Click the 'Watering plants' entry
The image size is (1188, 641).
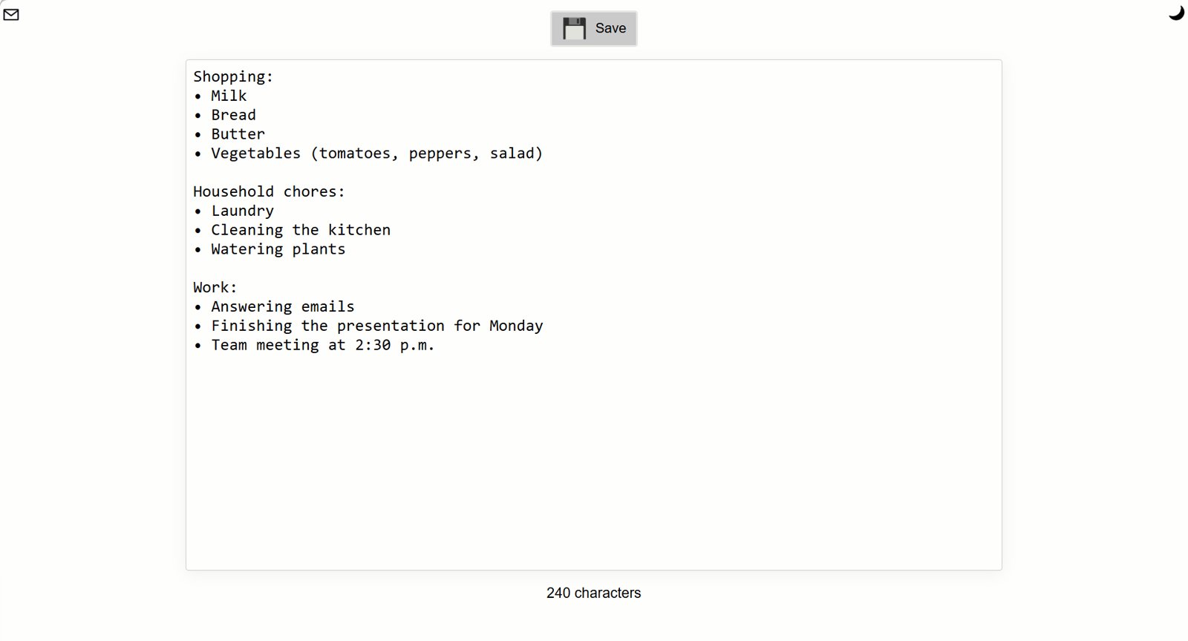coord(278,249)
